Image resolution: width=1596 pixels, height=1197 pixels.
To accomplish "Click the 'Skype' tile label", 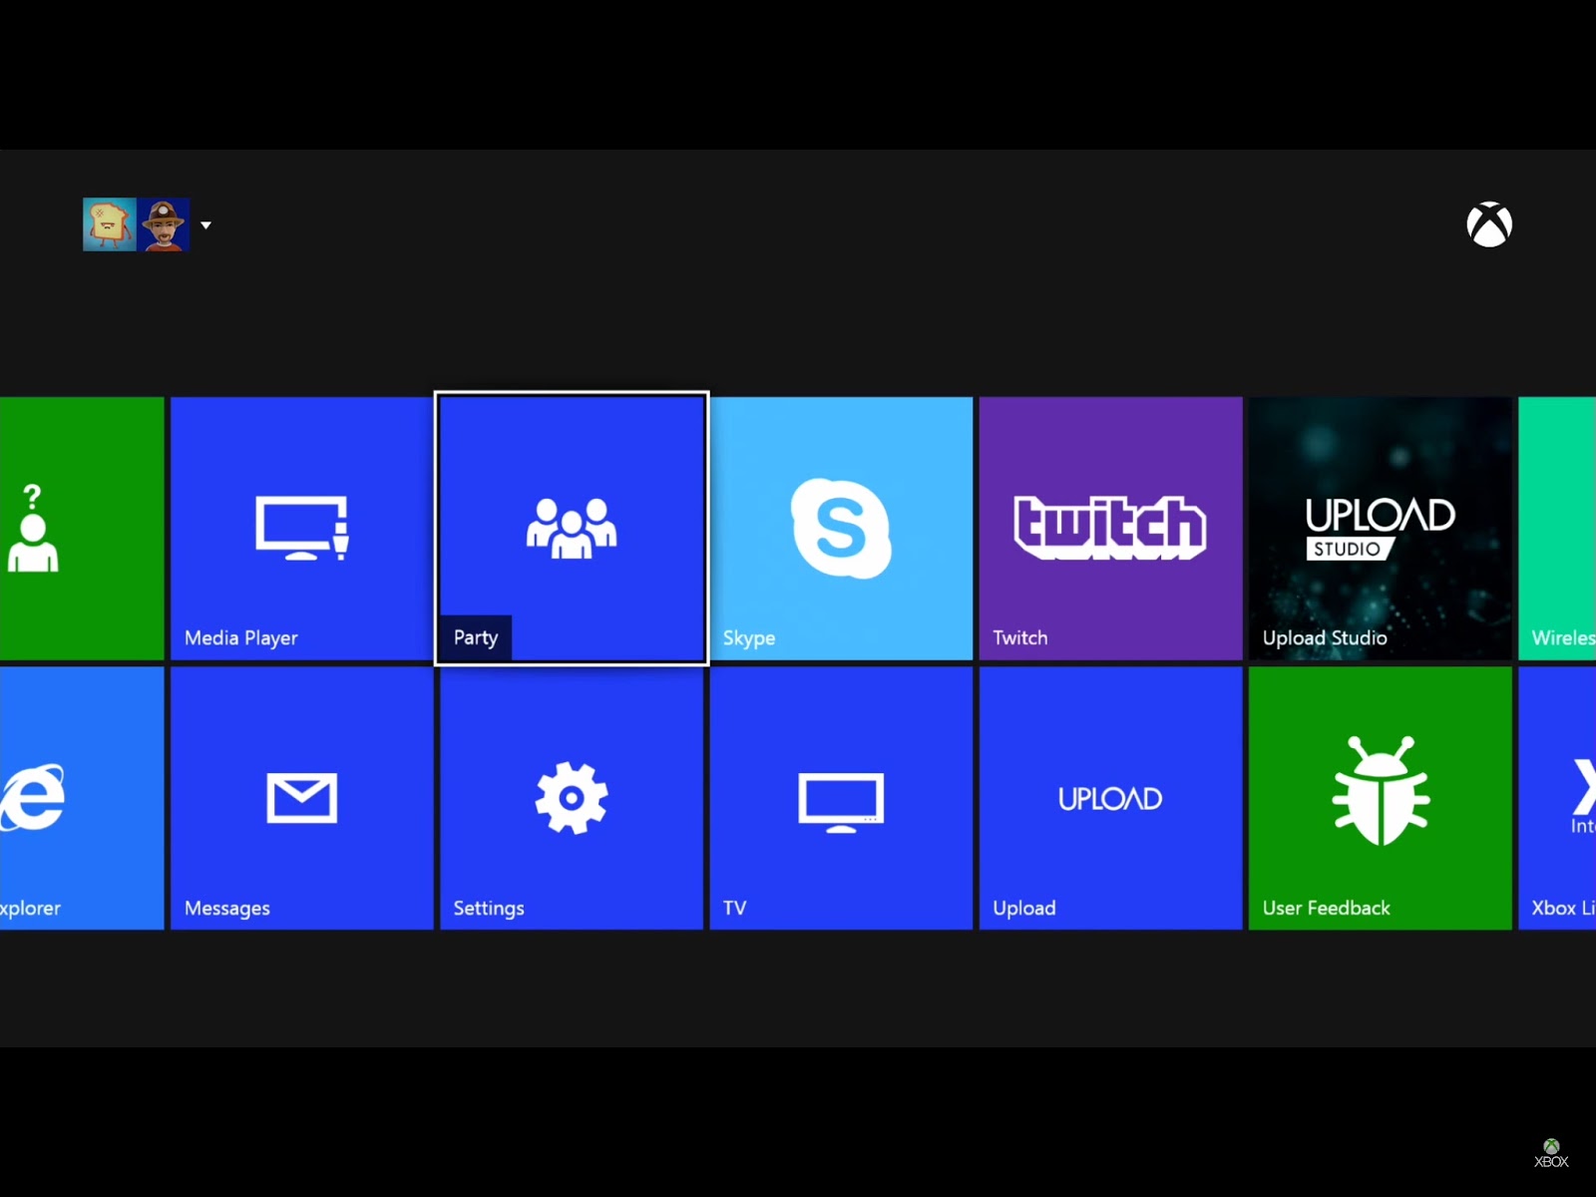I will pyautogui.click(x=749, y=638).
